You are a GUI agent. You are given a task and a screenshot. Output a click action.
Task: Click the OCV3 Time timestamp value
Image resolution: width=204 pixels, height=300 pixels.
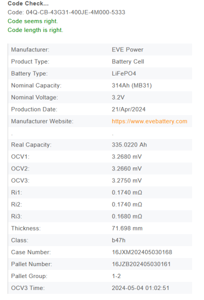pyautogui.click(x=141, y=288)
